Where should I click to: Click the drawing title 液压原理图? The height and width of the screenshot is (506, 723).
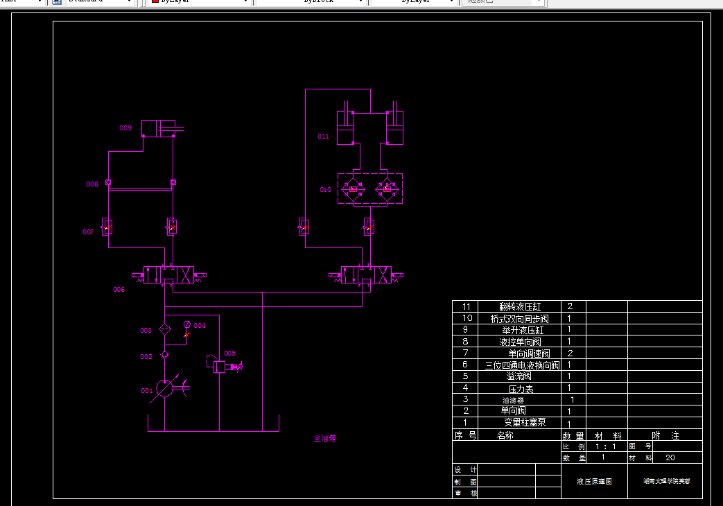pos(594,481)
